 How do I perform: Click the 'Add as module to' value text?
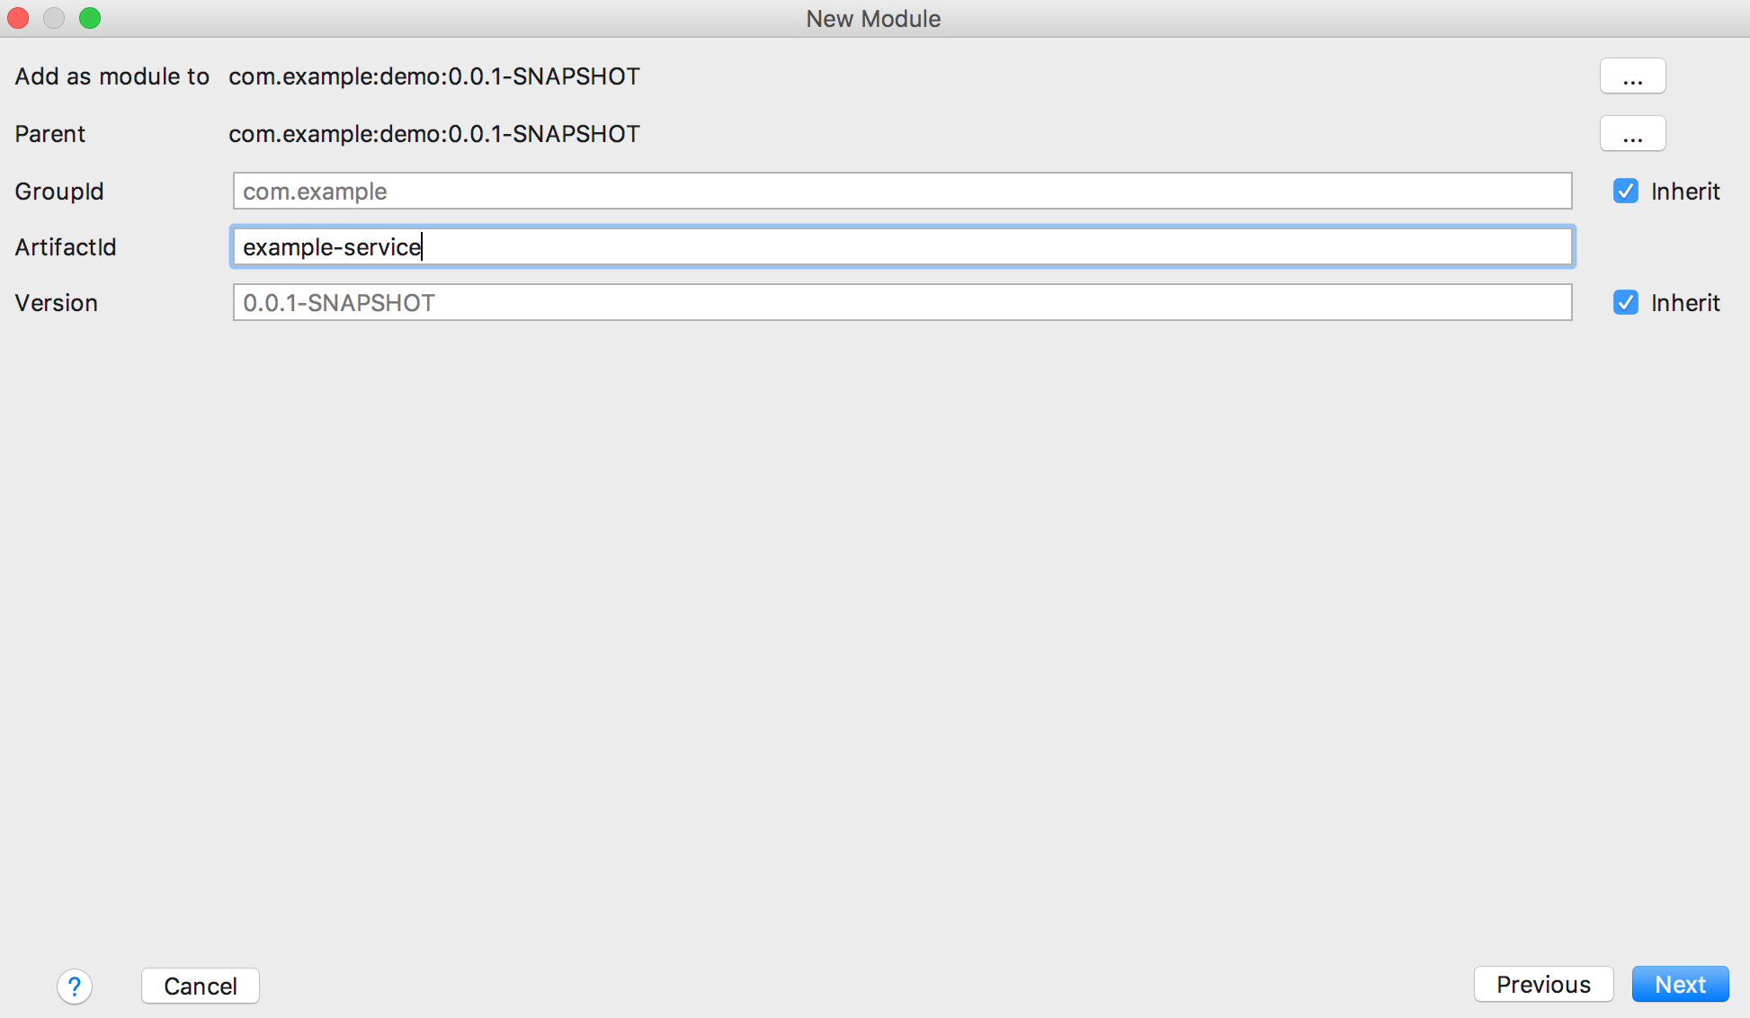[x=434, y=76]
